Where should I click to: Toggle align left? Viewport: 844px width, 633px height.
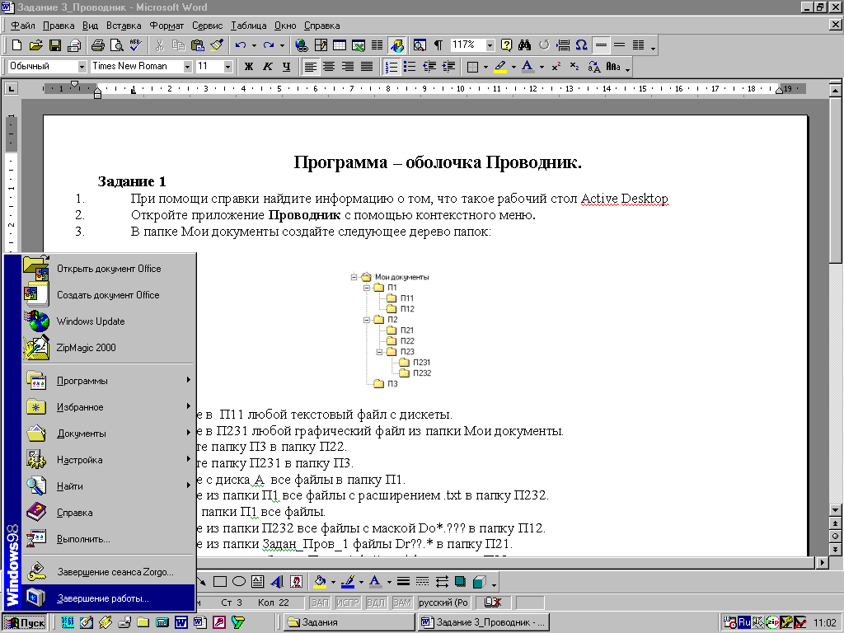point(310,66)
